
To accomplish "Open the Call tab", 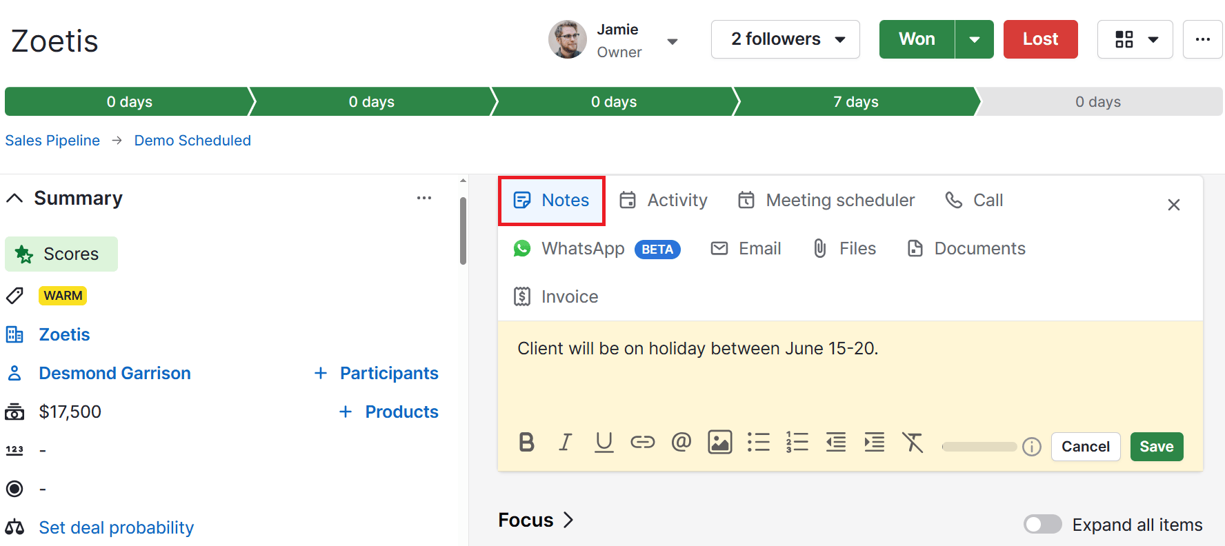I will [974, 201].
